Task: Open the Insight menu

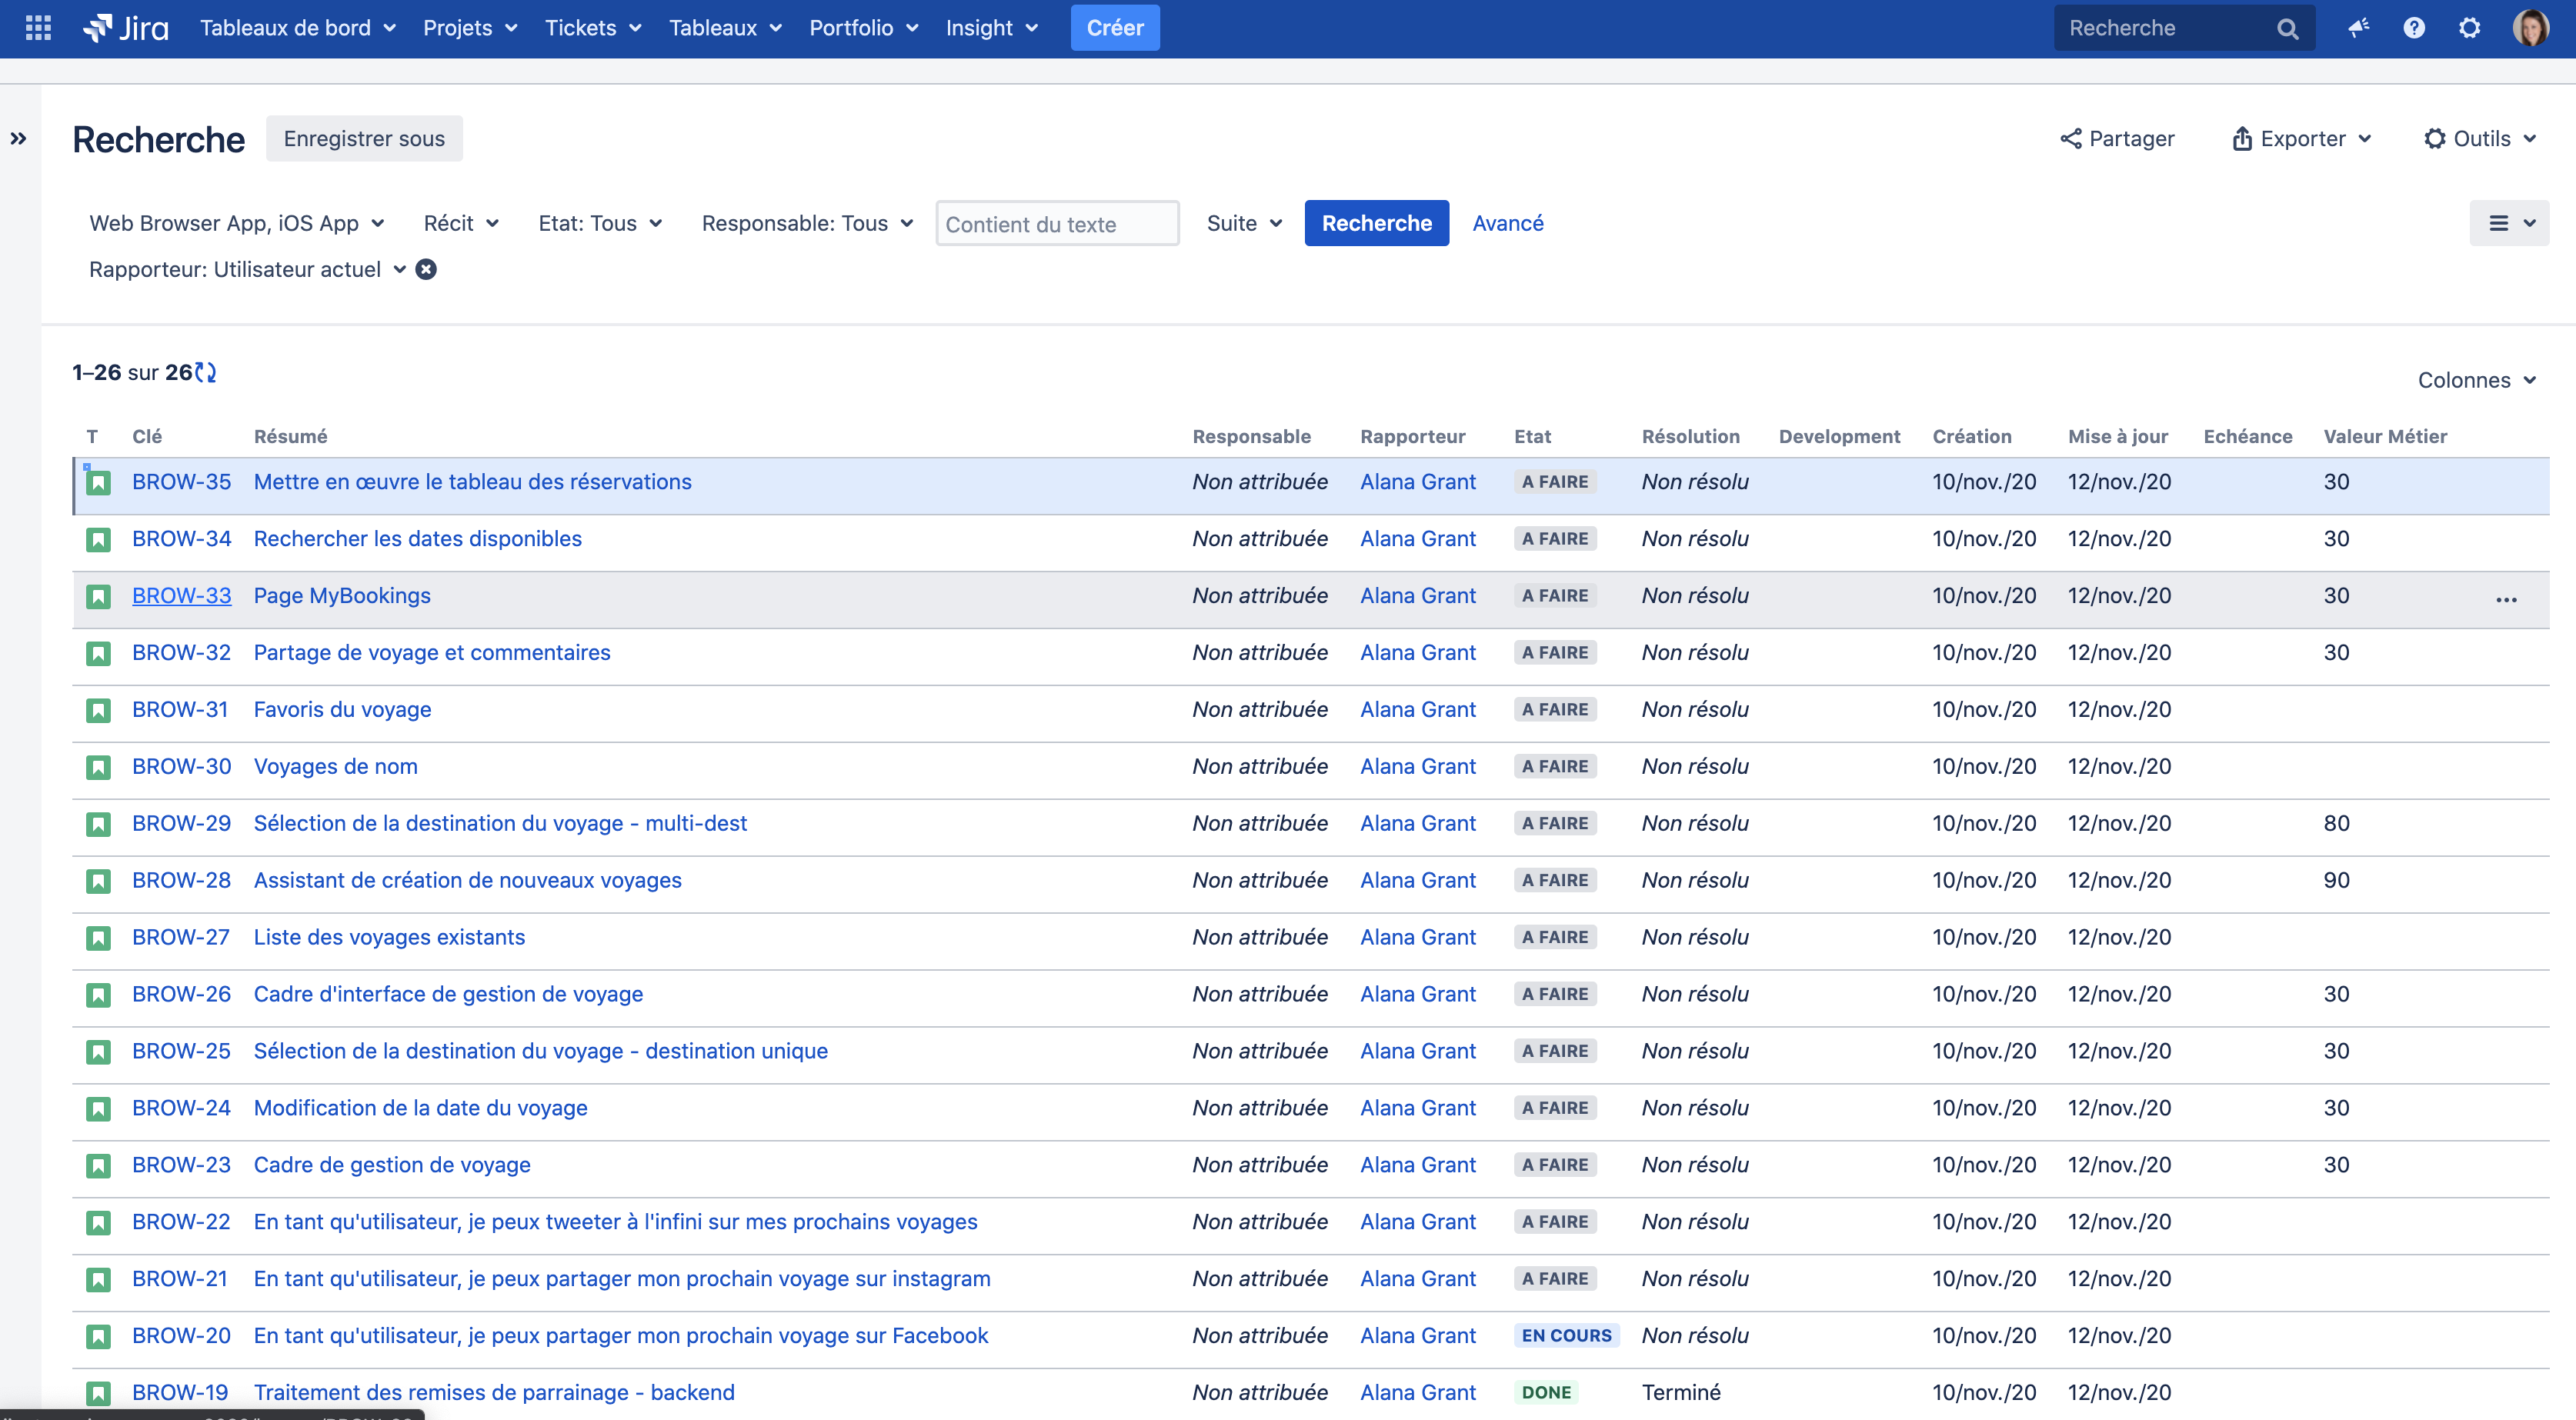Action: pos(991,28)
